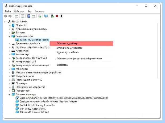Image resolution: width=165 pixels, height=123 pixels.
Task: Select Intel(R) HD Graphics Family
Action: tap(34, 40)
